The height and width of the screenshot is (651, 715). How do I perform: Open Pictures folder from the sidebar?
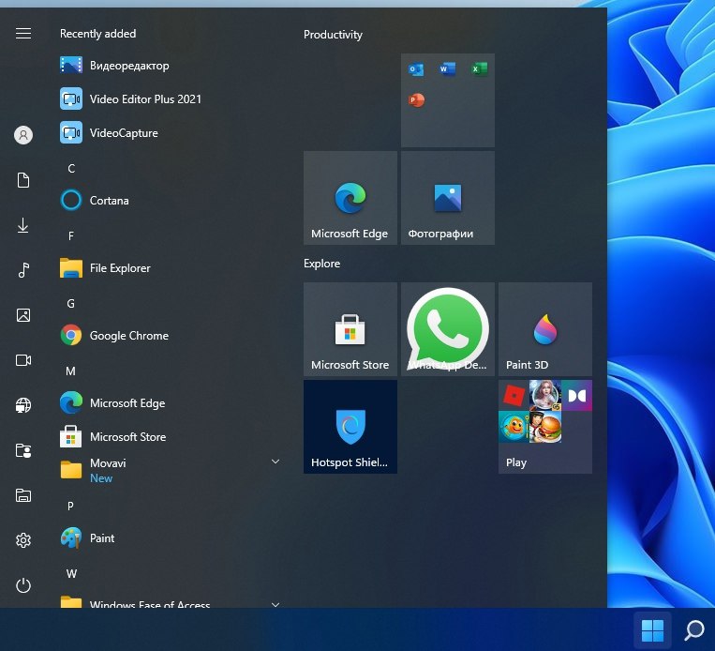23,315
